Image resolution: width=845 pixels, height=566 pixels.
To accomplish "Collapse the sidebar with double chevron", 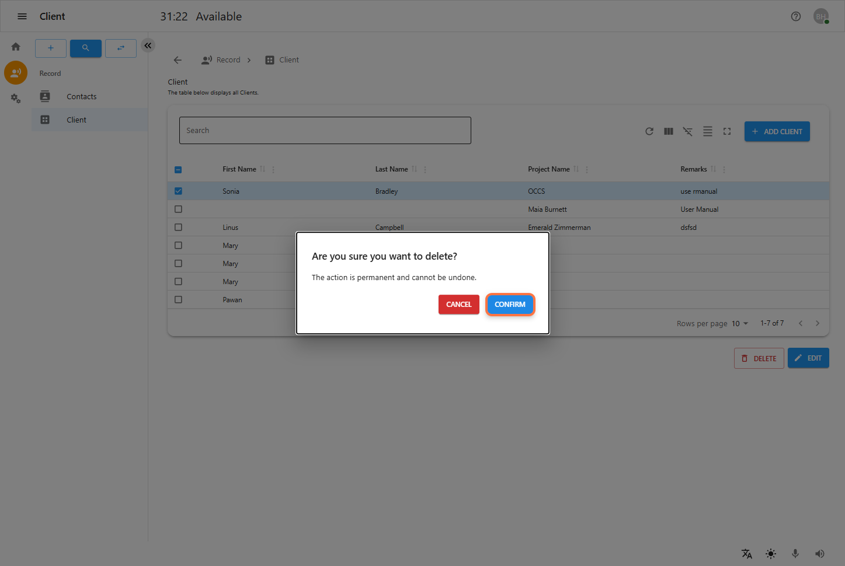I will coord(148,46).
